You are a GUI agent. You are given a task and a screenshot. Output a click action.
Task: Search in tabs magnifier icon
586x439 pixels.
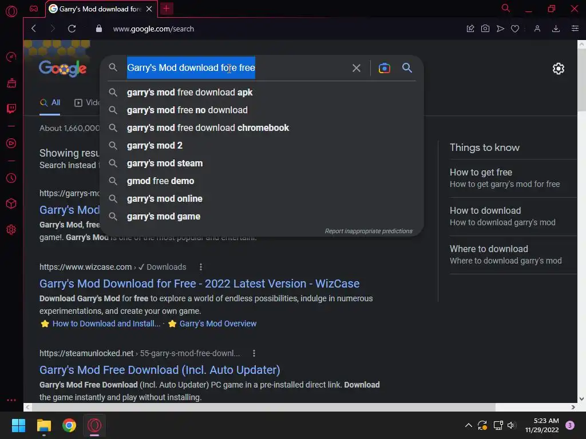pos(506,8)
